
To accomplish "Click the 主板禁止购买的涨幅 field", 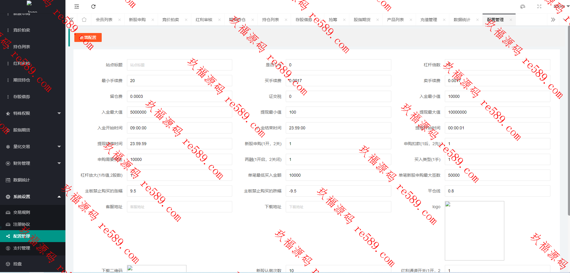I will pyautogui.click(x=180, y=191).
